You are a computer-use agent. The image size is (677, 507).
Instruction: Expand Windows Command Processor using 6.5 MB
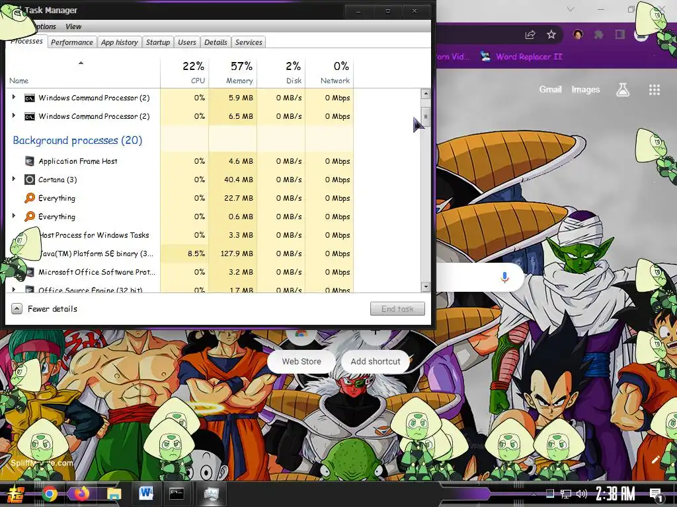click(14, 116)
